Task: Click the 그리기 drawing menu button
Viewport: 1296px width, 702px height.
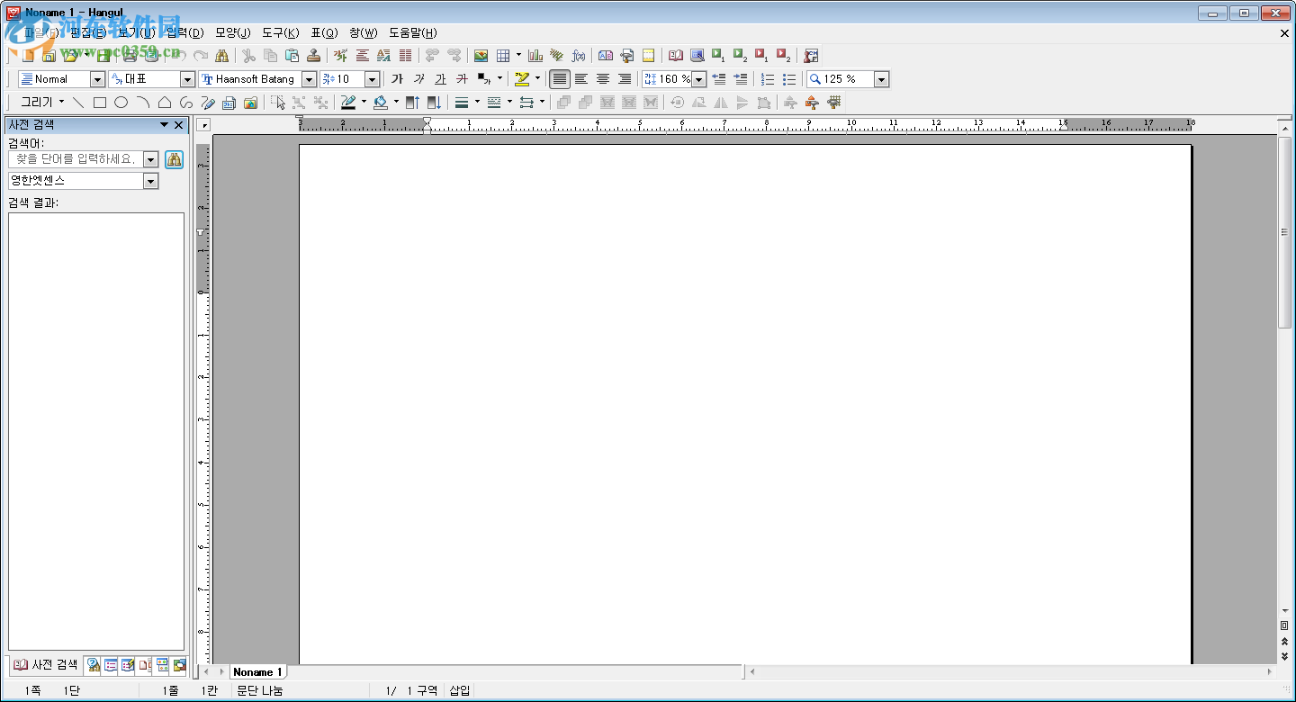Action: 42,103
